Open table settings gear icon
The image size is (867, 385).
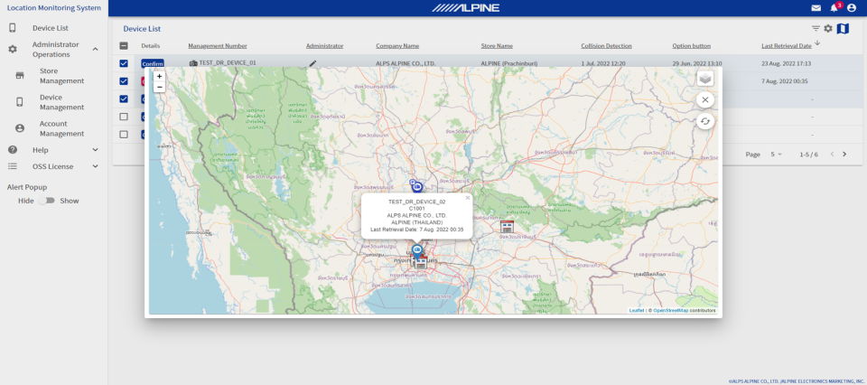coord(828,29)
